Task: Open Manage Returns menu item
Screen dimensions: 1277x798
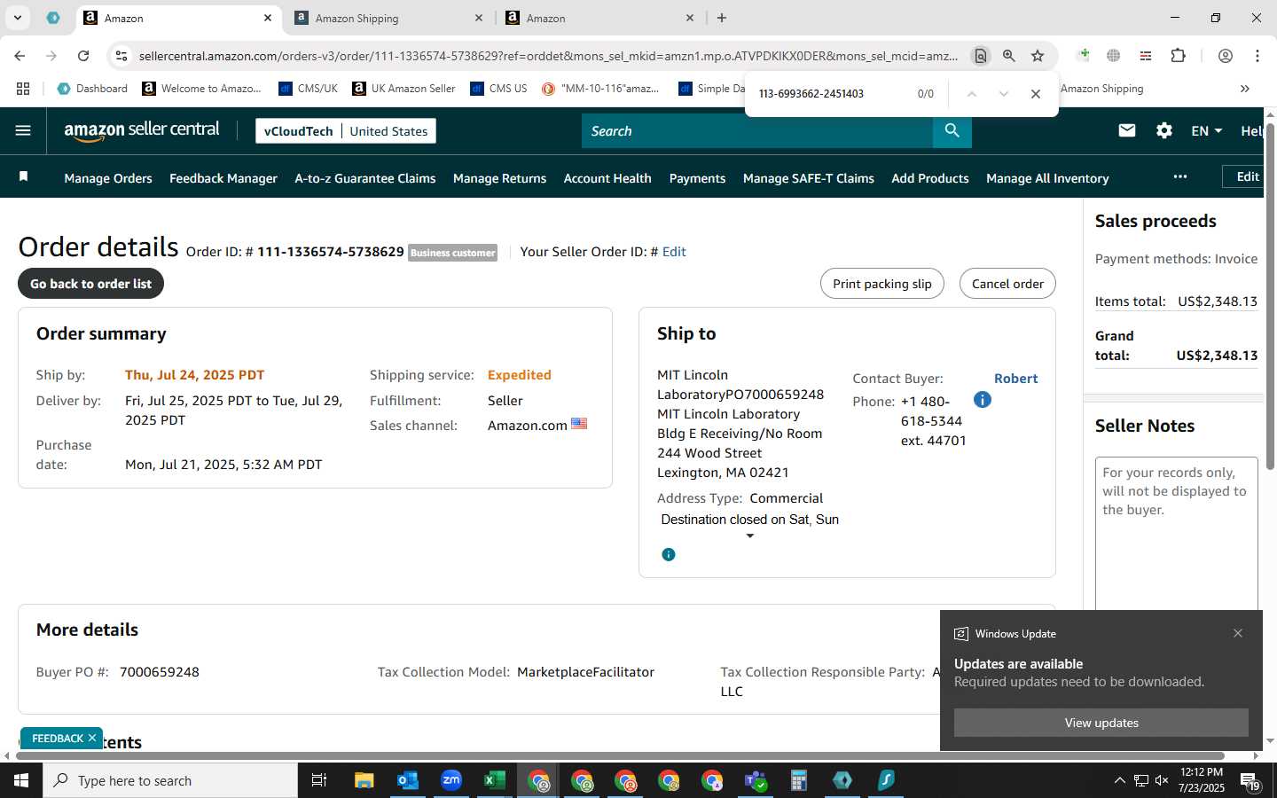Action: pyautogui.click(x=499, y=178)
